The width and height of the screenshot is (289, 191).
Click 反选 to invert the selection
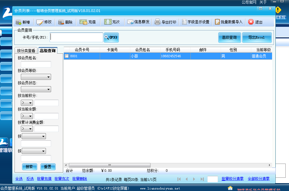31,178
